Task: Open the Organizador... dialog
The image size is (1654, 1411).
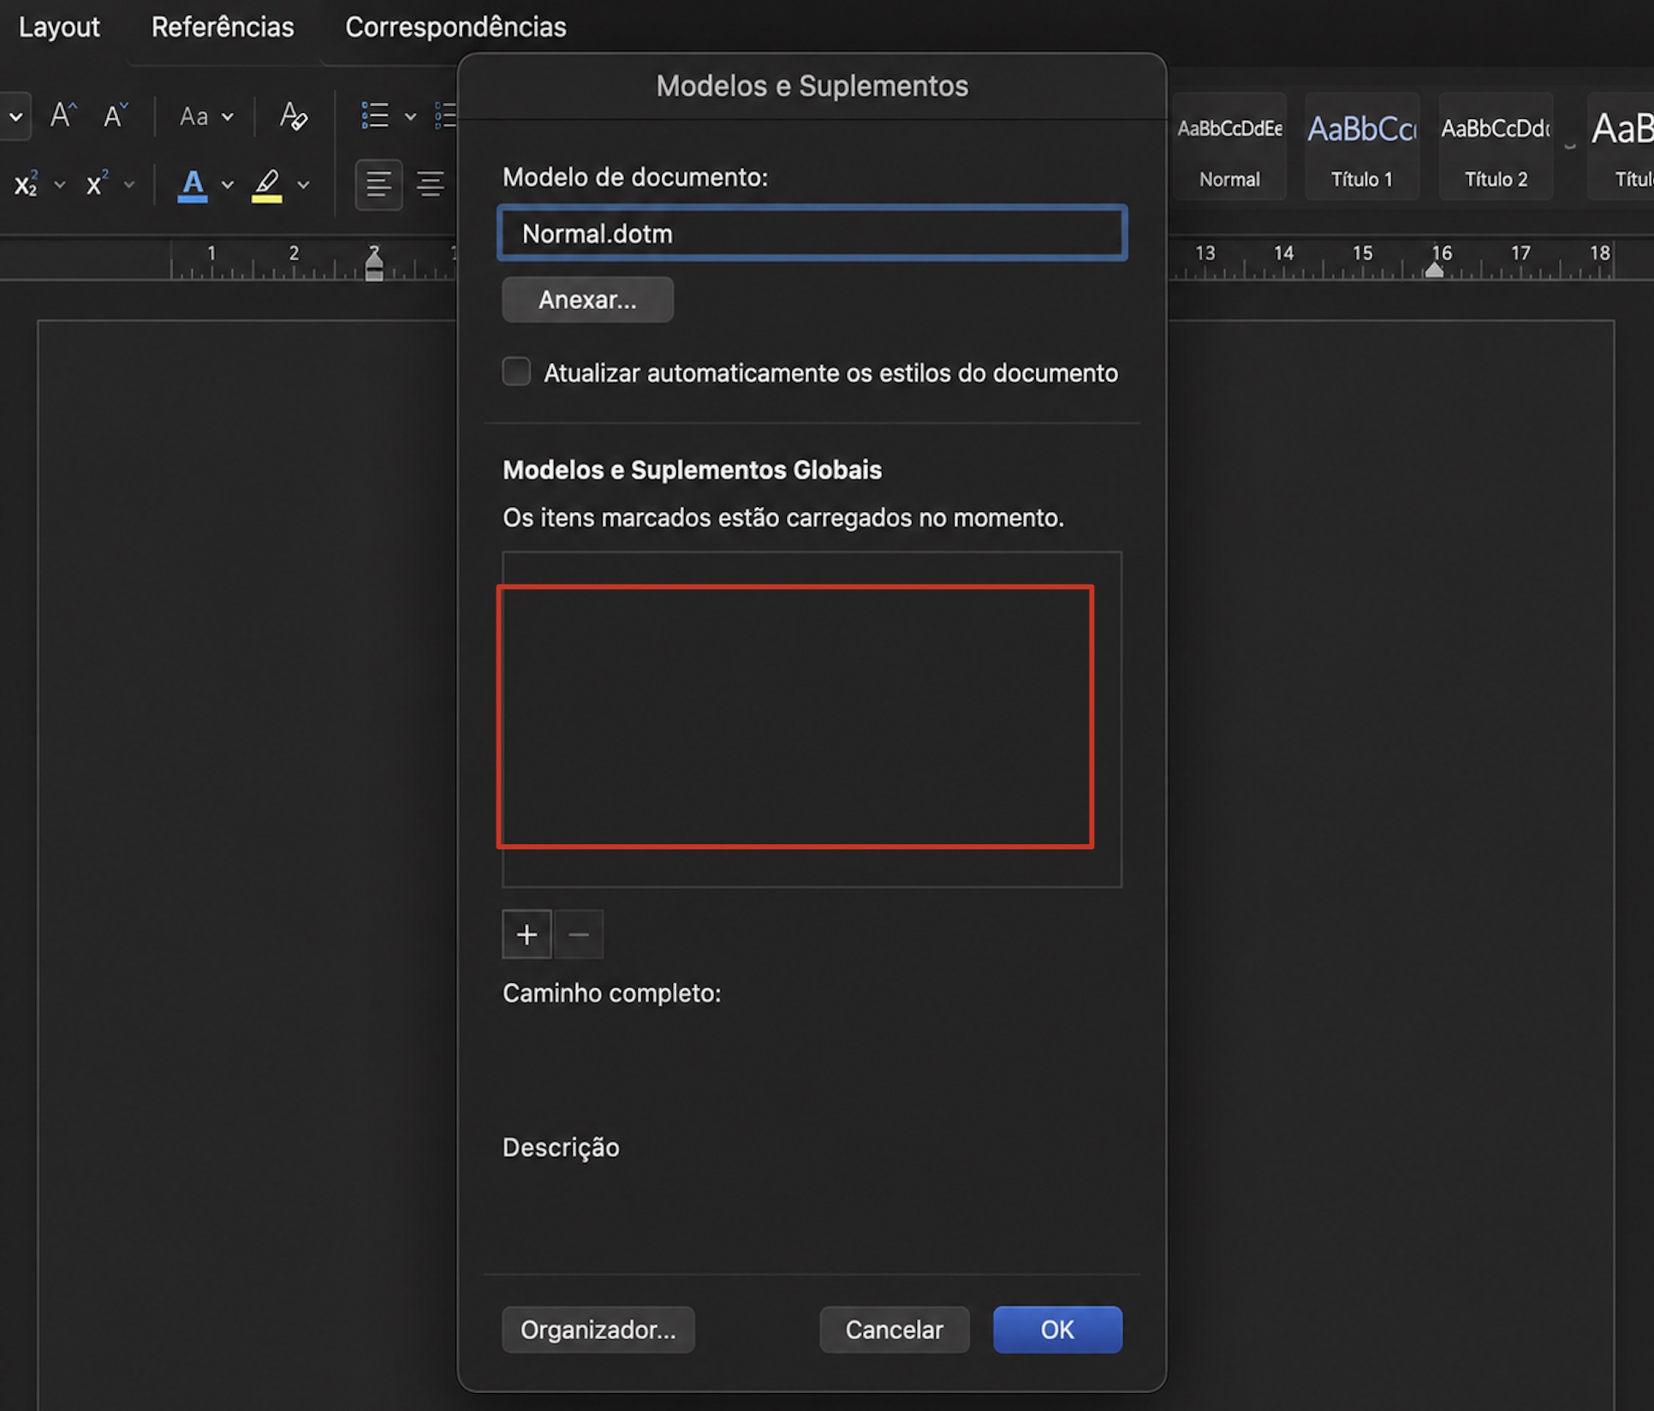Action: (x=598, y=1330)
